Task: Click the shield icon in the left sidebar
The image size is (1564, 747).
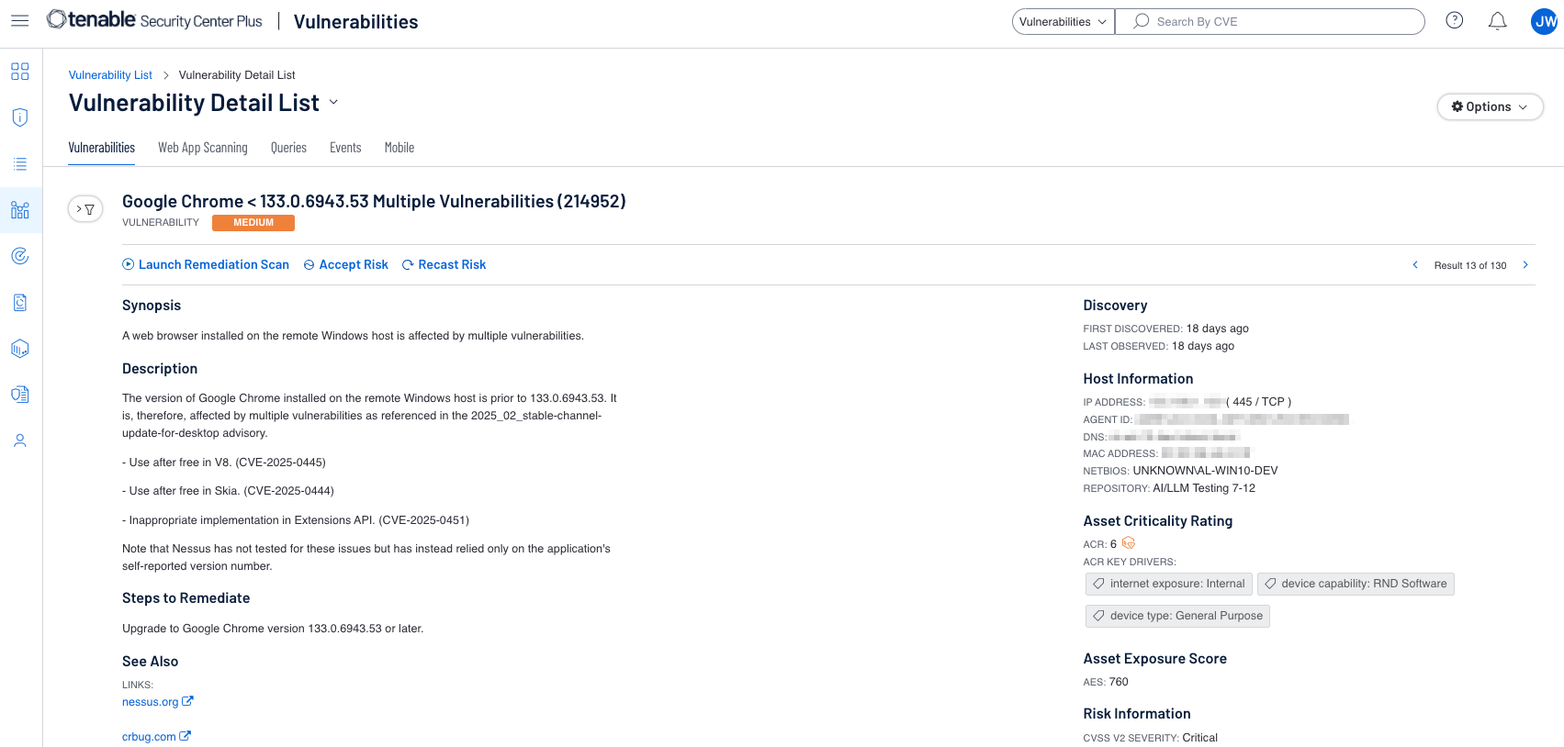Action: click(x=20, y=117)
